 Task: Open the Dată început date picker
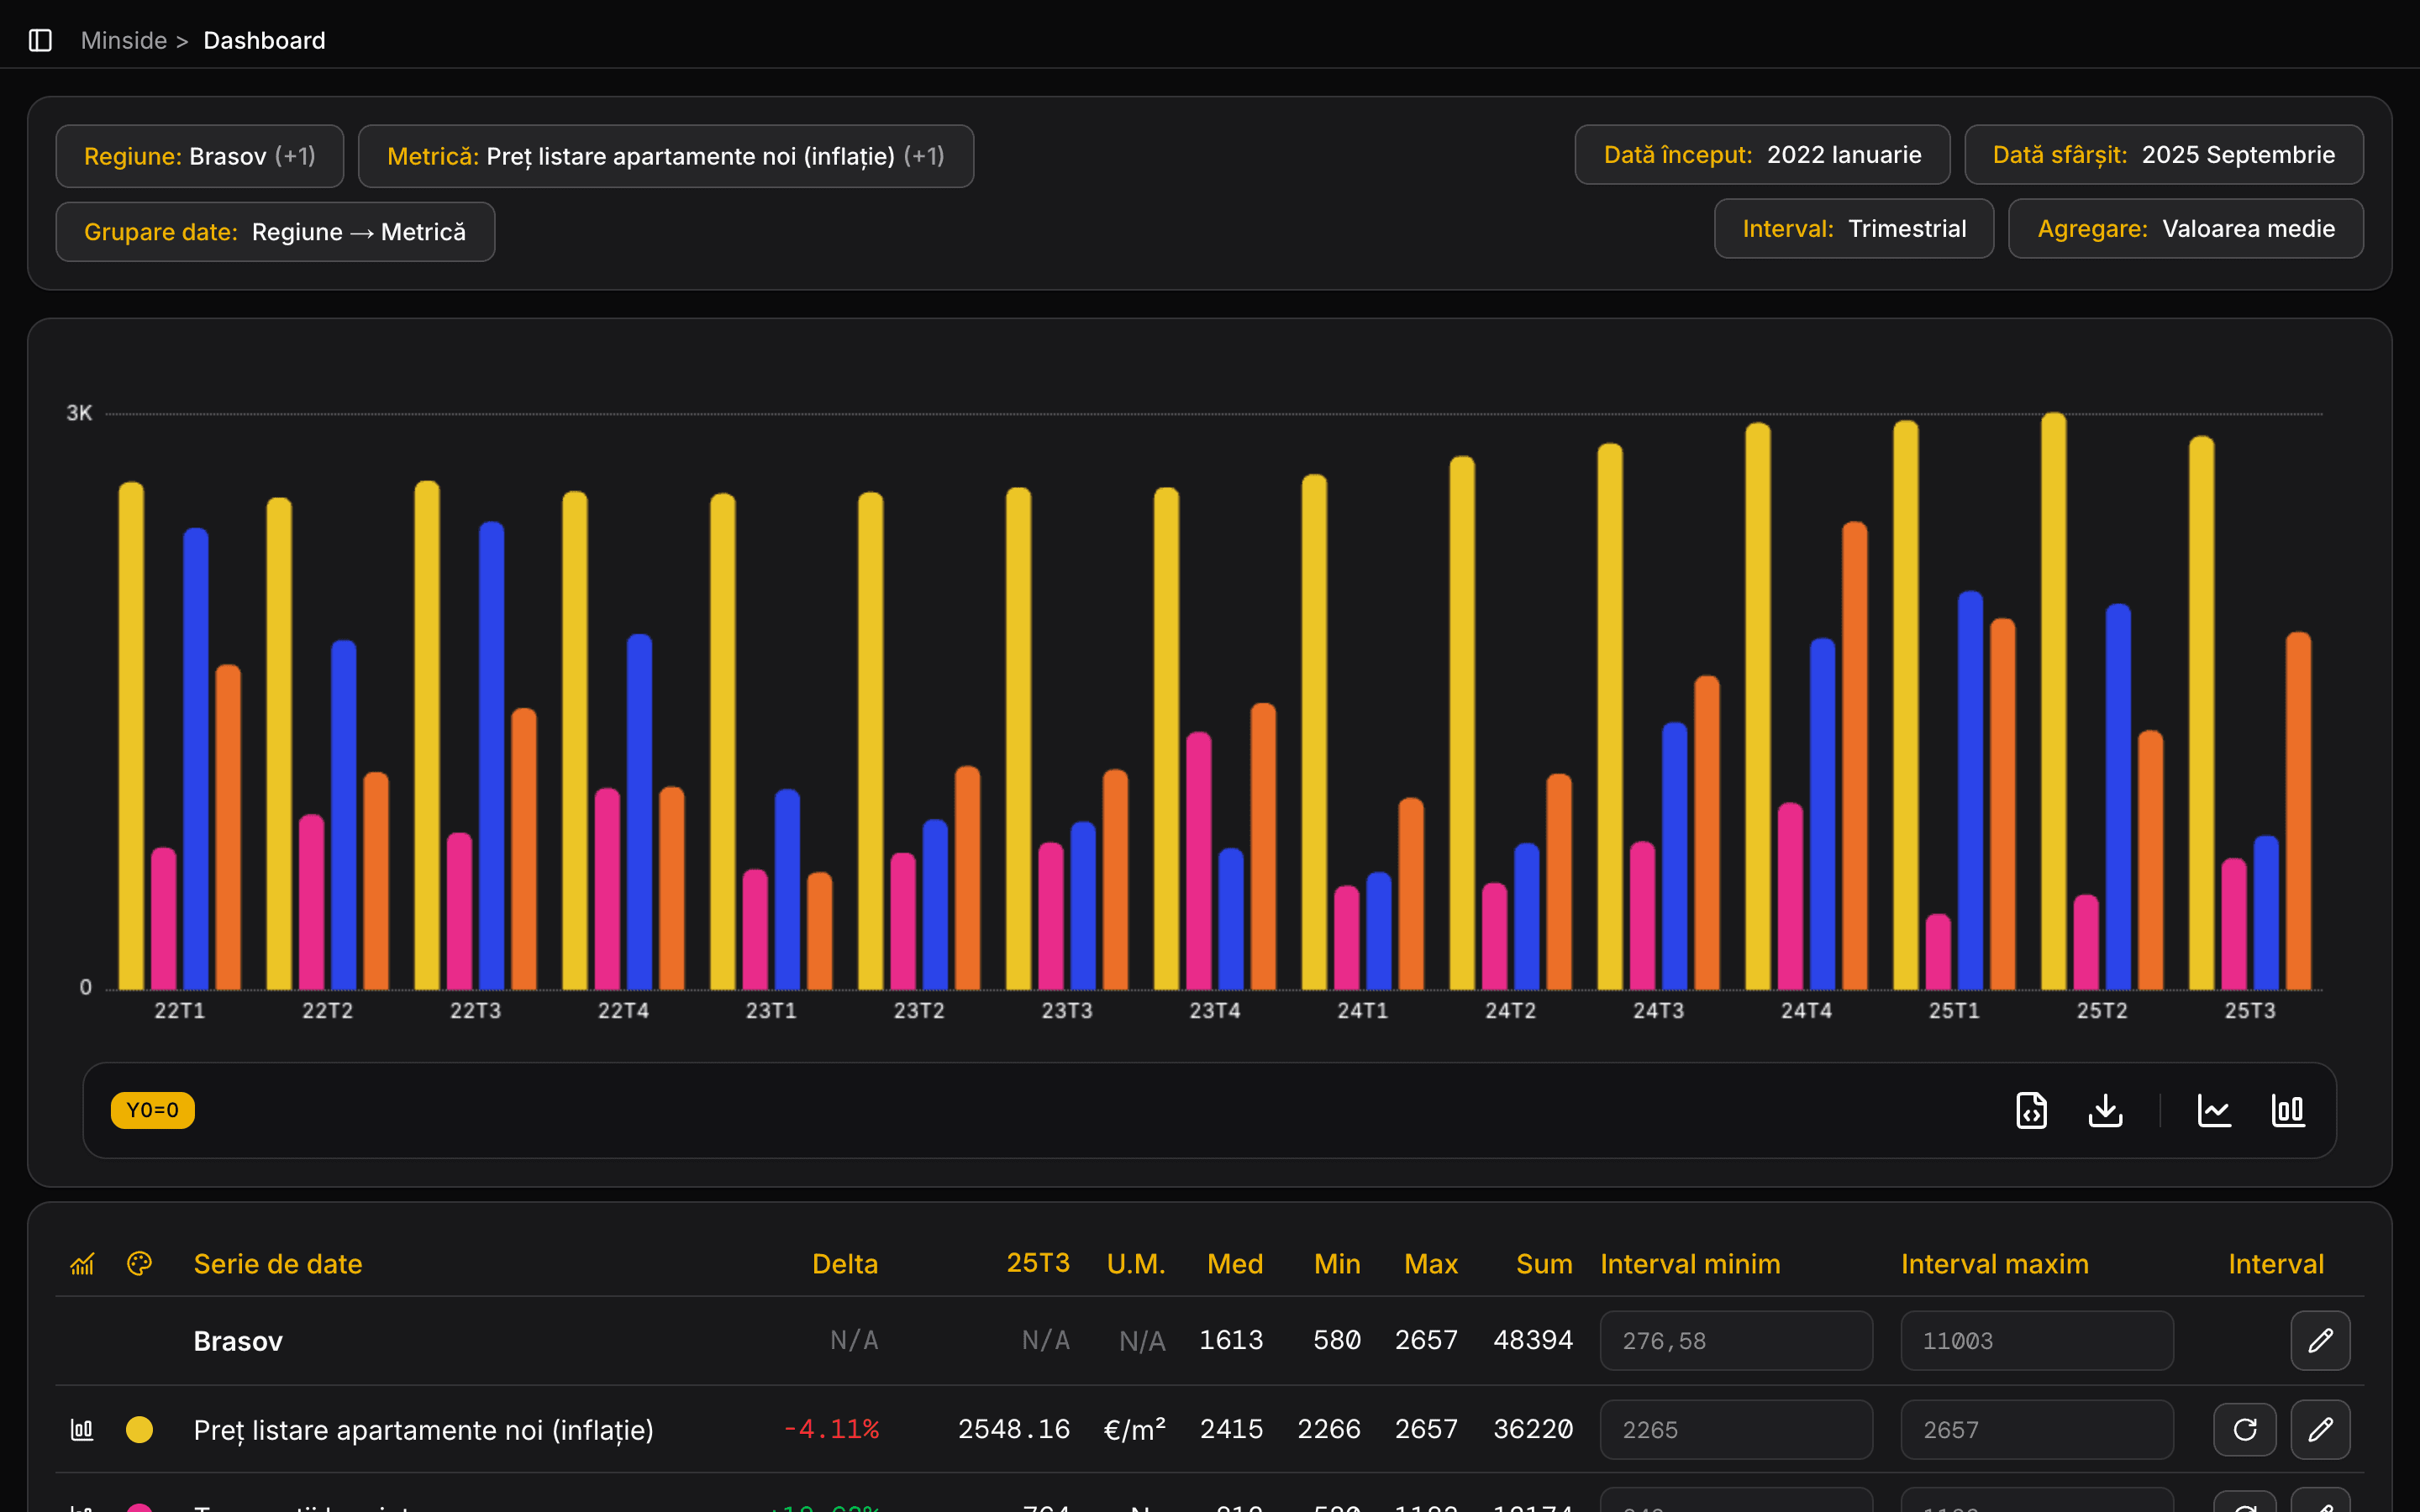coord(1761,155)
